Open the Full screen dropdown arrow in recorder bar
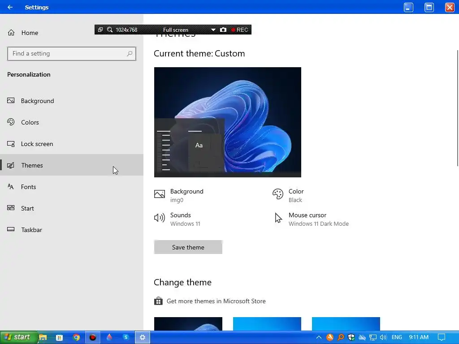Screen dimensions: 459x344 tap(213, 30)
